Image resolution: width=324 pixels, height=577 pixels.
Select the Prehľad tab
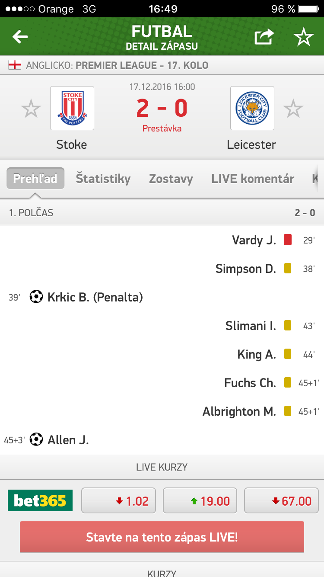coord(35,179)
